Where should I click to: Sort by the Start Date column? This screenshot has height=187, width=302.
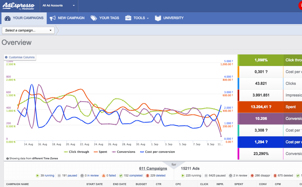pyautogui.click(x=94, y=184)
